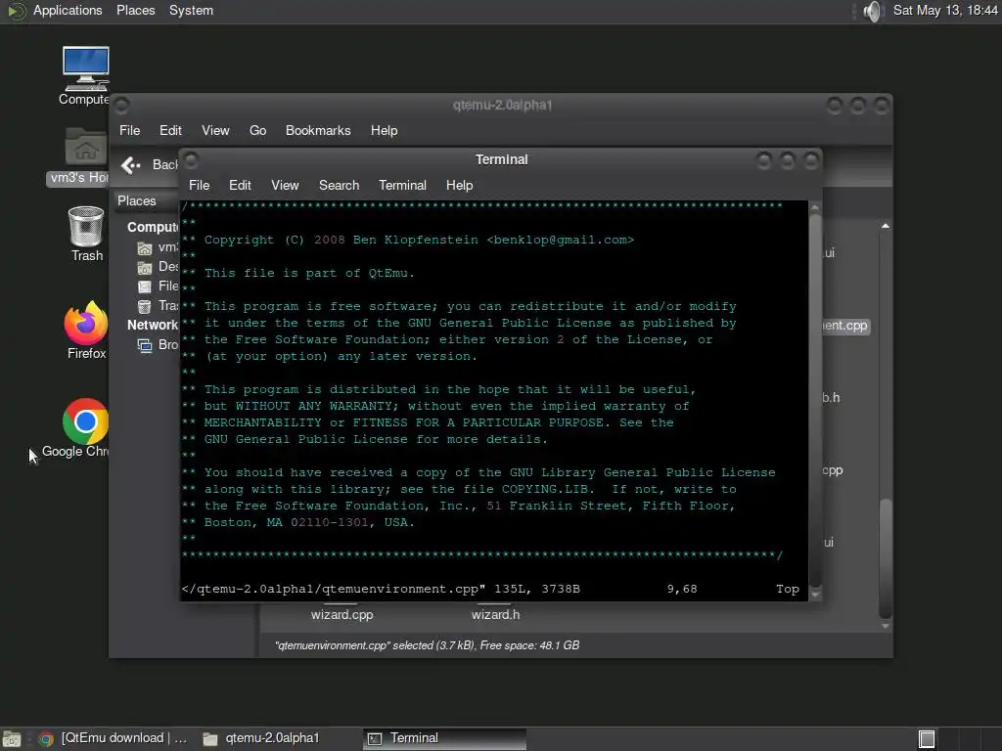Screen dimensions: 1002x751
Task: Open the Terminal window's Help menu
Action: (x=459, y=185)
